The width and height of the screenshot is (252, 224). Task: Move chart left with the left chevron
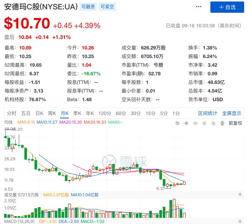click(x=204, y=123)
